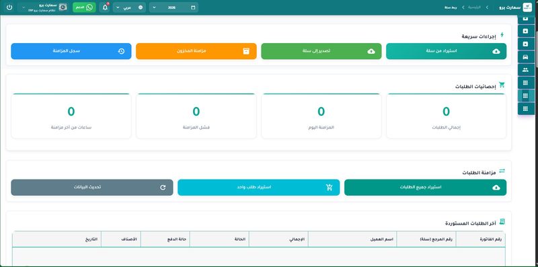Sort by اسم العميل column header
Screen dimensions: 538x267
352,239
